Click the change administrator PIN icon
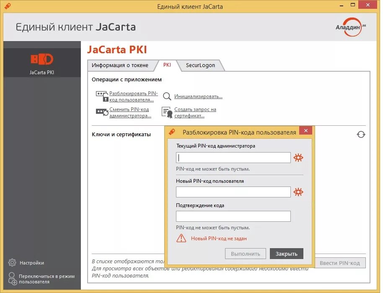 coord(102,112)
